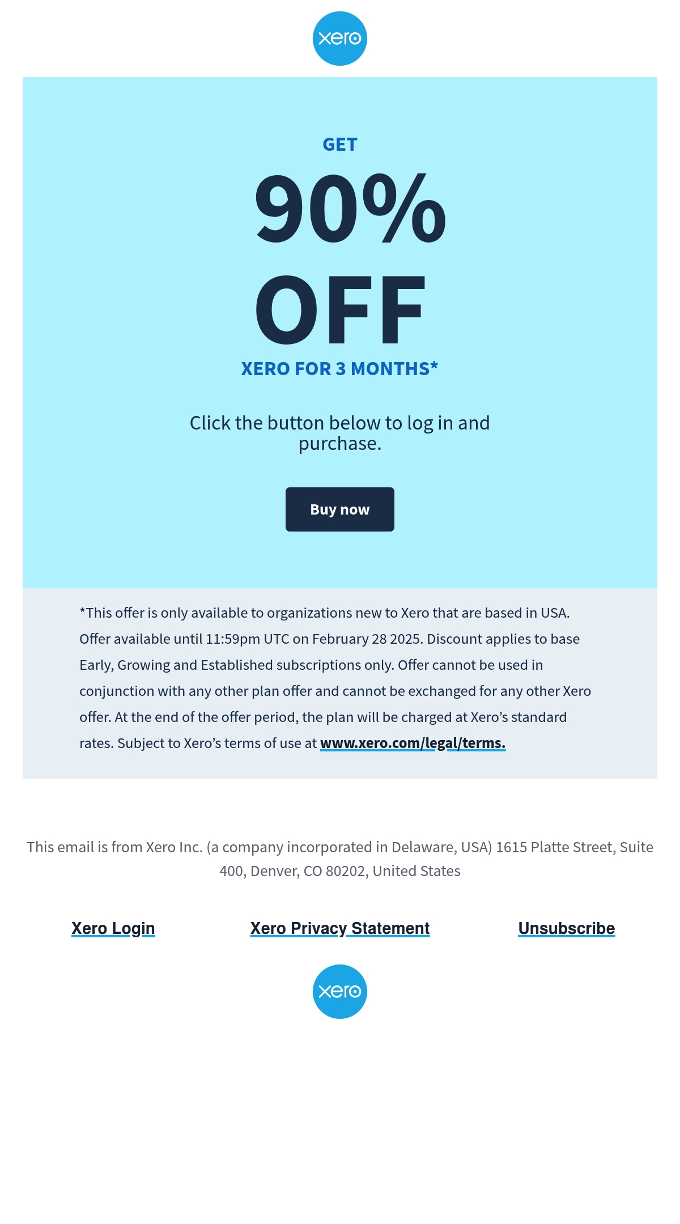Click the large OFF headline text

340,309
